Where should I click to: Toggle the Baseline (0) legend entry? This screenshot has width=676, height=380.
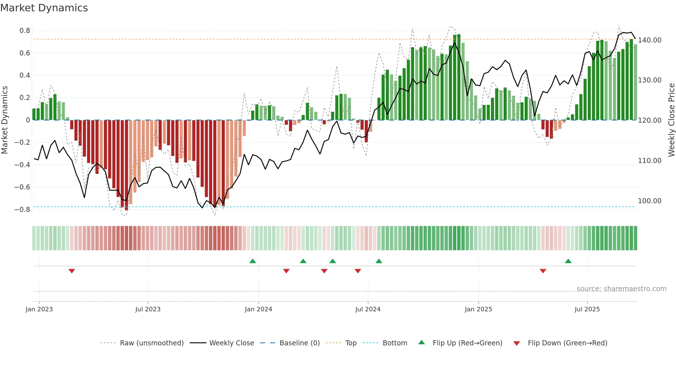pos(290,343)
